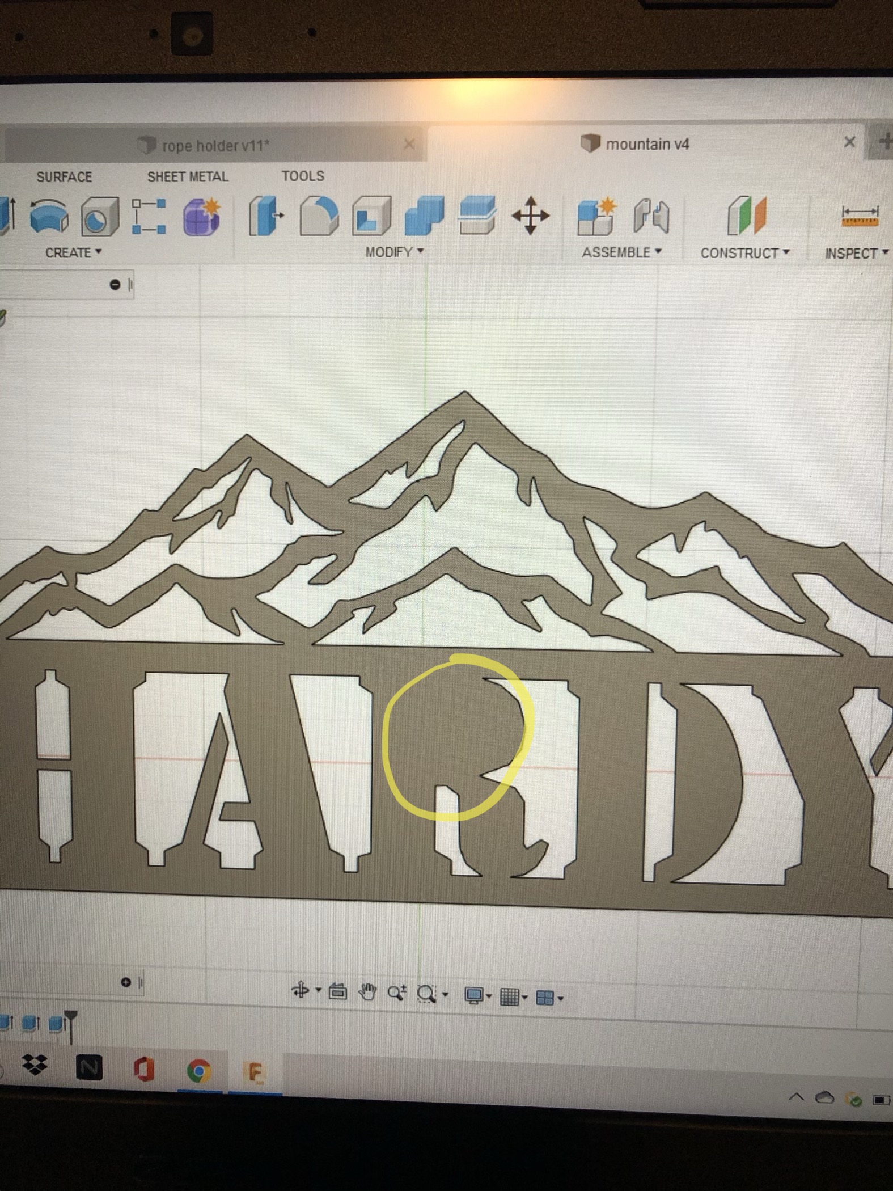
Task: Click the Zoom Window fit icon
Action: pos(426,994)
